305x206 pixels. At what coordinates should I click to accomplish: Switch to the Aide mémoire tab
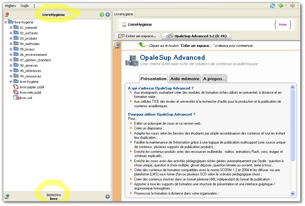pyautogui.click(x=185, y=79)
